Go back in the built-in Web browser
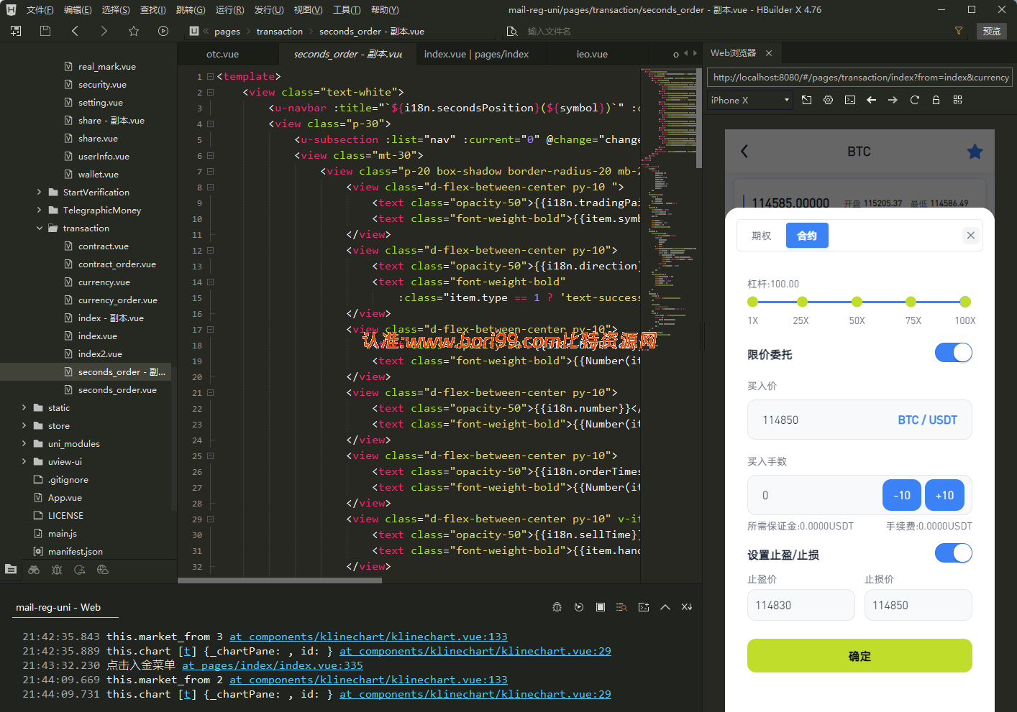This screenshot has width=1017, height=712. [872, 100]
